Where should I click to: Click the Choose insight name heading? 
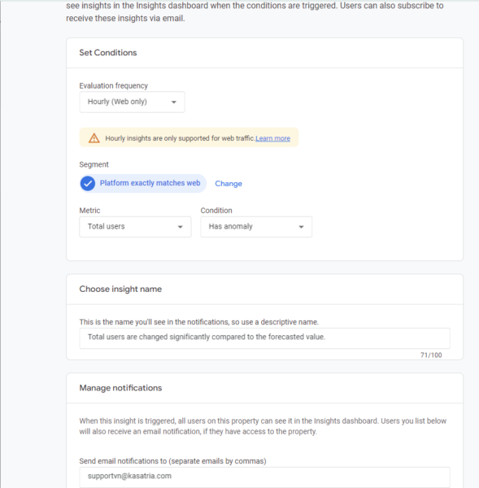click(x=120, y=289)
